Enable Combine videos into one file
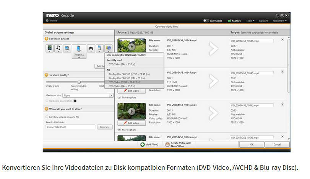Screen dimensions: 310x179 tap(47, 117)
